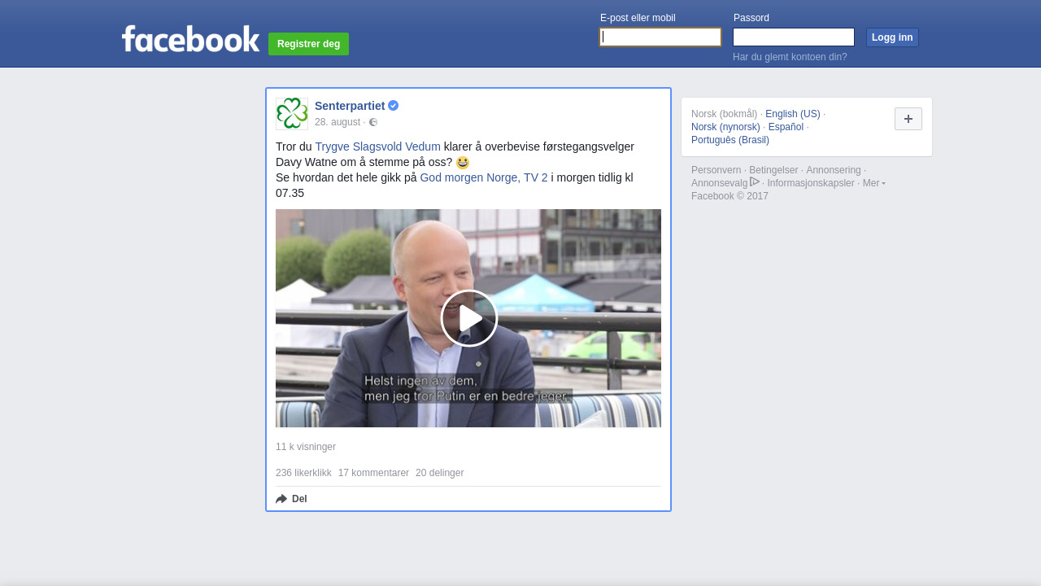Play the Senterpartiet video
The width and height of the screenshot is (1041, 586).
468,318
